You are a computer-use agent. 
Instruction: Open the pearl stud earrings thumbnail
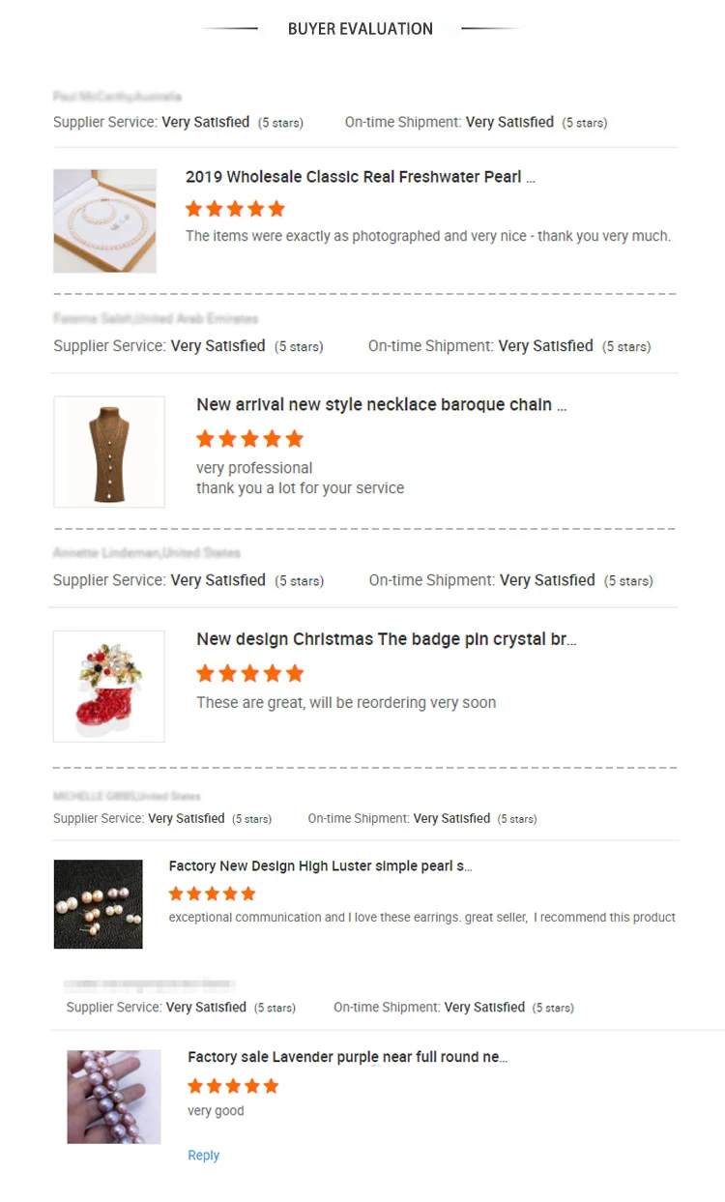pyautogui.click(x=98, y=904)
